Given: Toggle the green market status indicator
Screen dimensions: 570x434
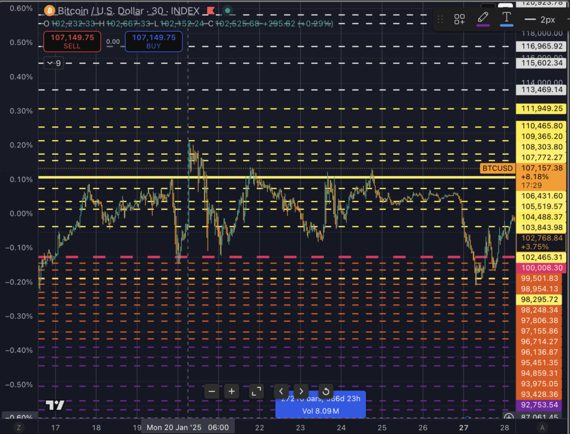Looking at the screenshot, I should click(227, 11).
